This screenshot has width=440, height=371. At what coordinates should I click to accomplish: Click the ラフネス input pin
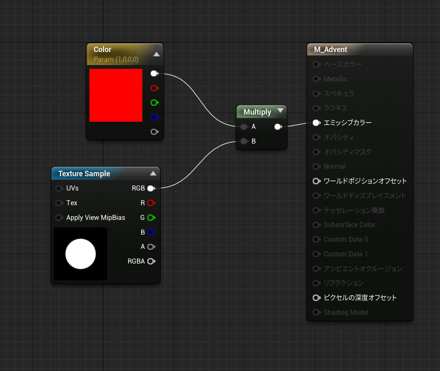tap(317, 108)
